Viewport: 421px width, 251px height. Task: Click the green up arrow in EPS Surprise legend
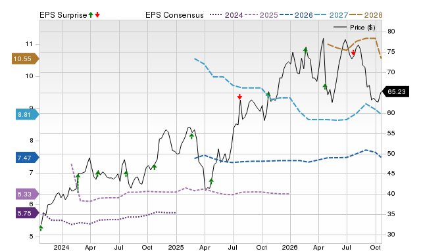tap(91, 14)
